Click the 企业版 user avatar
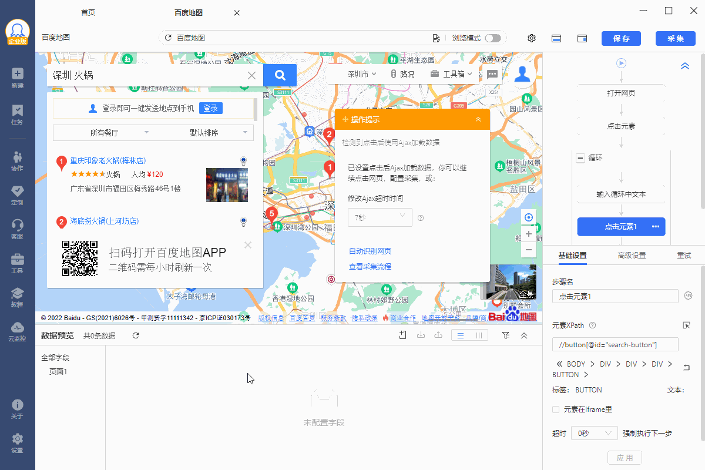Screen dimensions: 705x470 (x=18, y=32)
